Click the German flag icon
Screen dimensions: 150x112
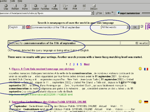(146, 102)
